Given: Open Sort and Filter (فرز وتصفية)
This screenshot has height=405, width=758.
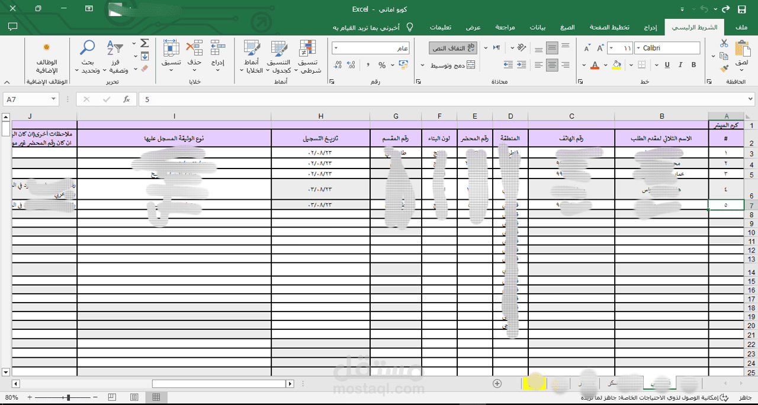Looking at the screenshot, I should (x=115, y=57).
